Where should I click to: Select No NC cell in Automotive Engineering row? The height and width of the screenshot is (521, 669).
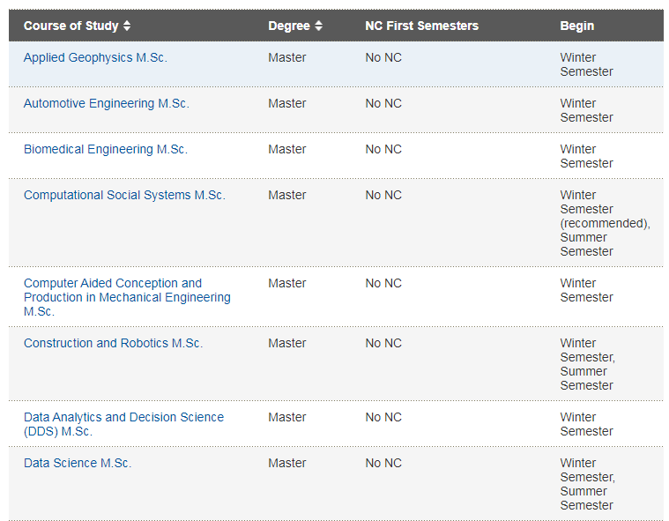[383, 103]
